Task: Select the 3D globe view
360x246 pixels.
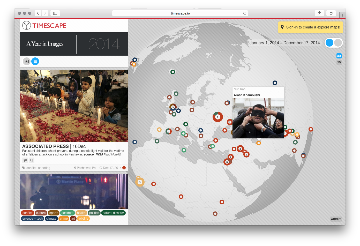Action: [x=339, y=56]
